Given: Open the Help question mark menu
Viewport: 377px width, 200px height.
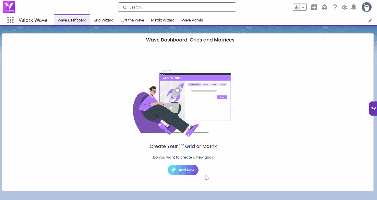Looking at the screenshot, I should click(335, 7).
